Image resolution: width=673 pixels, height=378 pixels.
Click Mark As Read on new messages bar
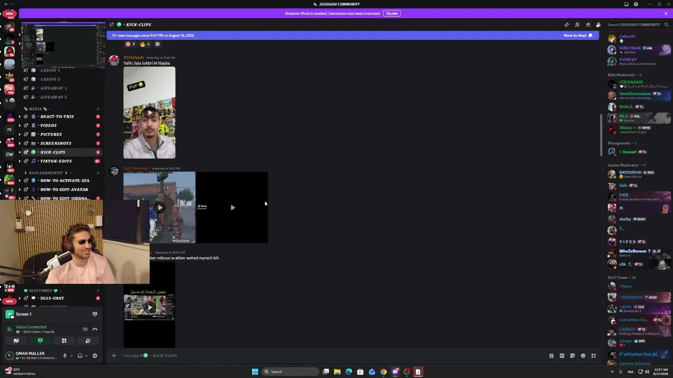coord(578,36)
